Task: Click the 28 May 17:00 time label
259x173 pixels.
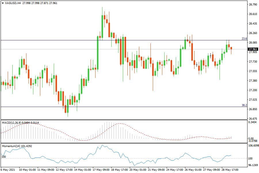Action: 229,170
